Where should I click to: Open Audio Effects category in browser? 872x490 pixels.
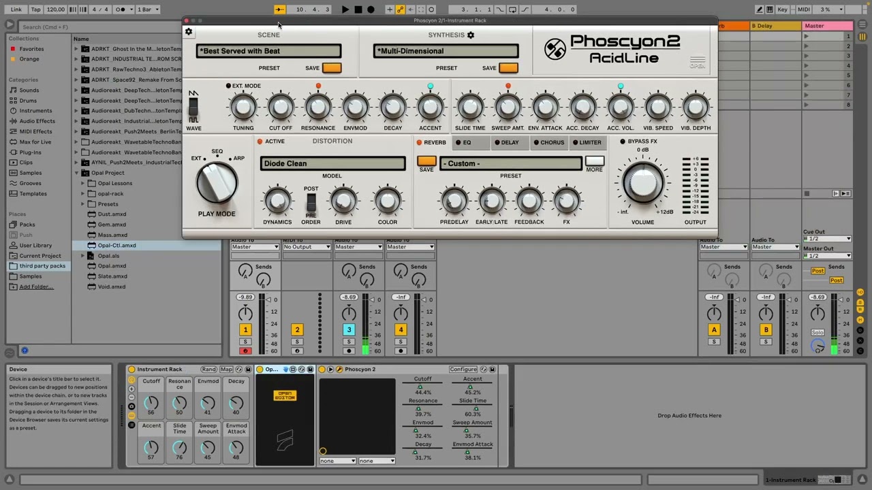(37, 121)
